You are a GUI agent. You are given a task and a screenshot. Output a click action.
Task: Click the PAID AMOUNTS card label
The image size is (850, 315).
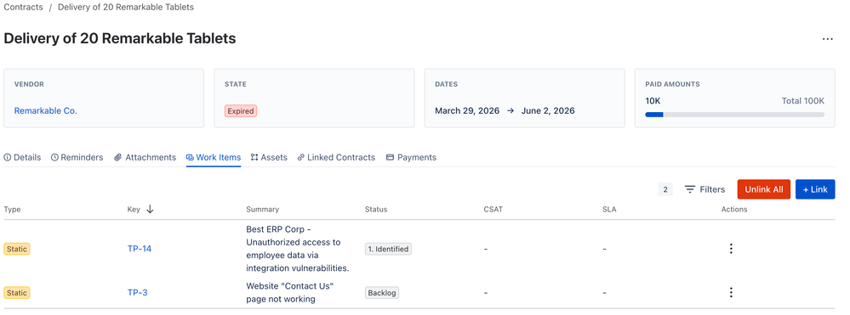pos(672,84)
